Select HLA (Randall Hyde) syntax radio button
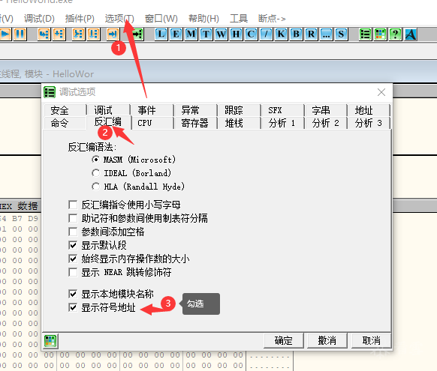 pos(95,187)
